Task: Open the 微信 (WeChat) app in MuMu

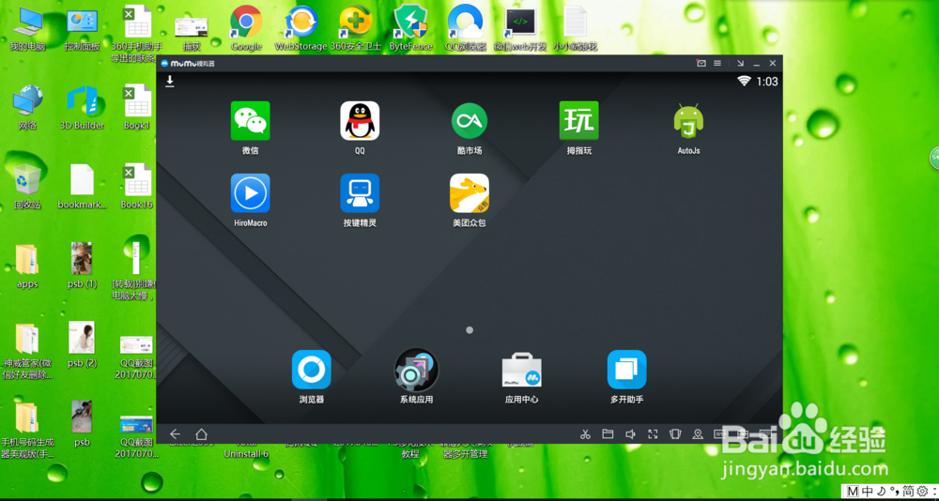Action: pyautogui.click(x=251, y=121)
